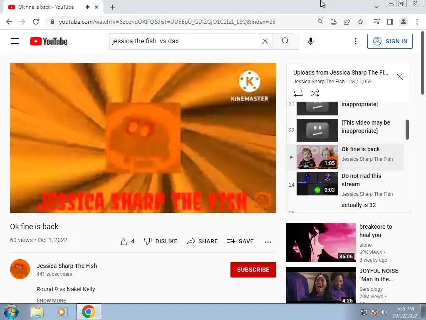Viewport: 426px width, 320px height.
Task: Open a new browser tab
Action: (x=112, y=7)
